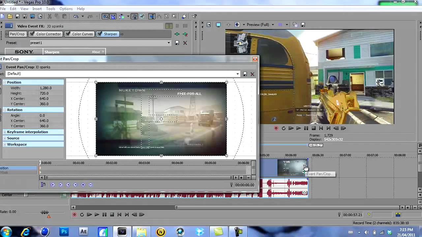Toggle Enable Snapping toolbar button
This screenshot has width=422, height=237.
coord(105,16)
